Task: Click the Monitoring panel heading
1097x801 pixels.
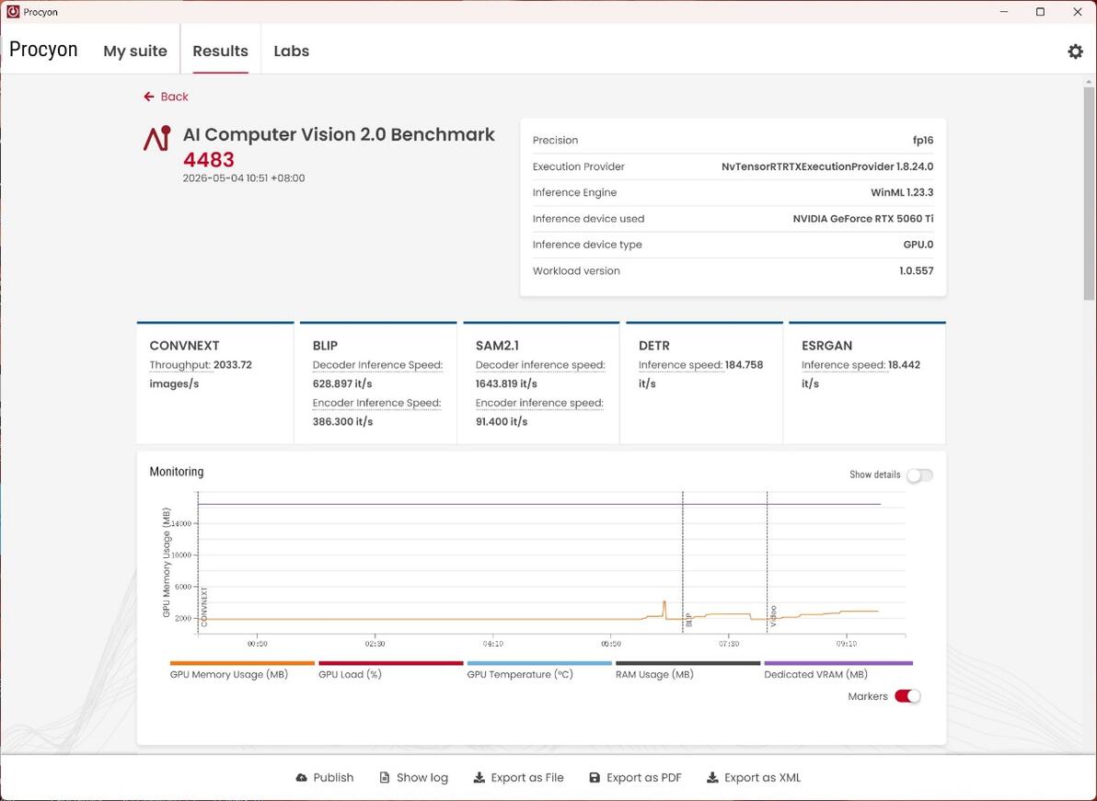Action: coord(177,472)
